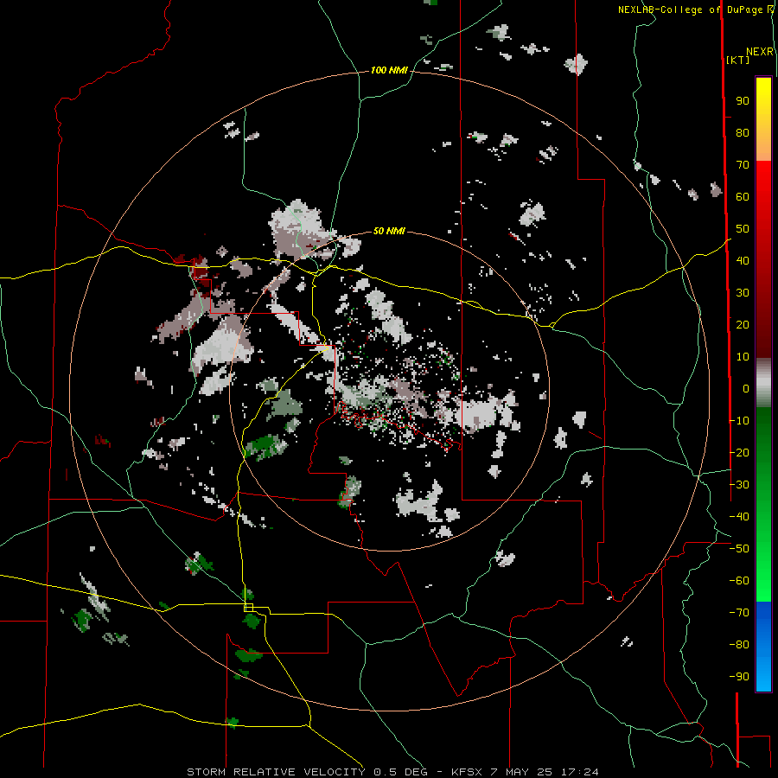
Task: Click the blue bottom segment of the color bar
Action: tap(763, 647)
